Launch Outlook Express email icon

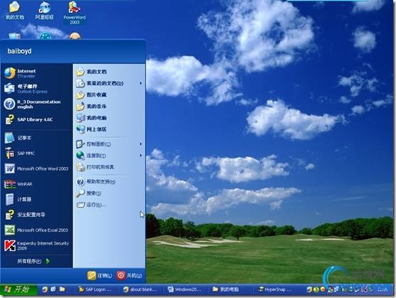tap(9, 88)
